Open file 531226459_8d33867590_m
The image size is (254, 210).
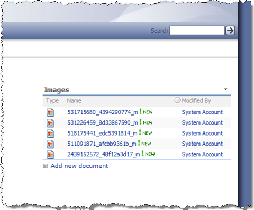(103, 123)
